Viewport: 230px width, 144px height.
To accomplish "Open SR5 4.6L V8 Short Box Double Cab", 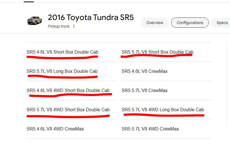I will 63,52.
